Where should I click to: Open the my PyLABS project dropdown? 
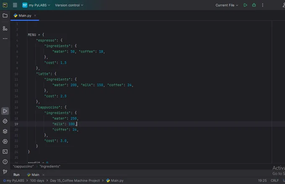click(x=36, y=5)
